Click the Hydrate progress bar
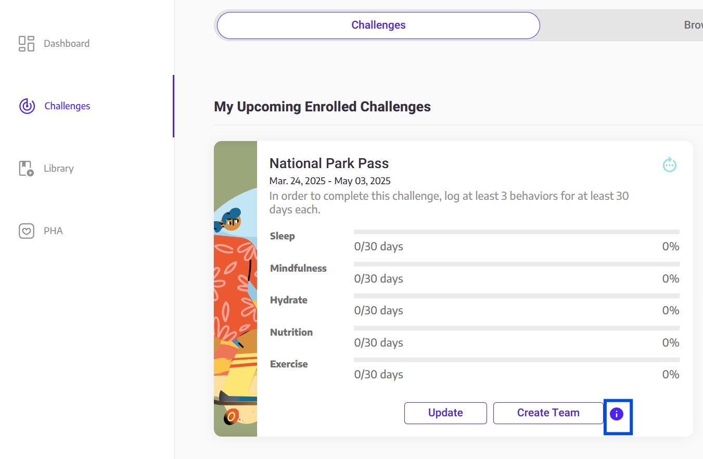The height and width of the screenshot is (459, 703). point(517,296)
